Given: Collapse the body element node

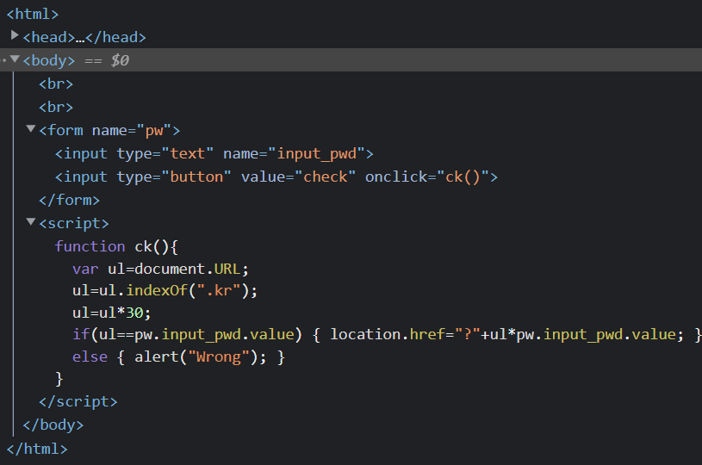Looking at the screenshot, I should click(15, 59).
